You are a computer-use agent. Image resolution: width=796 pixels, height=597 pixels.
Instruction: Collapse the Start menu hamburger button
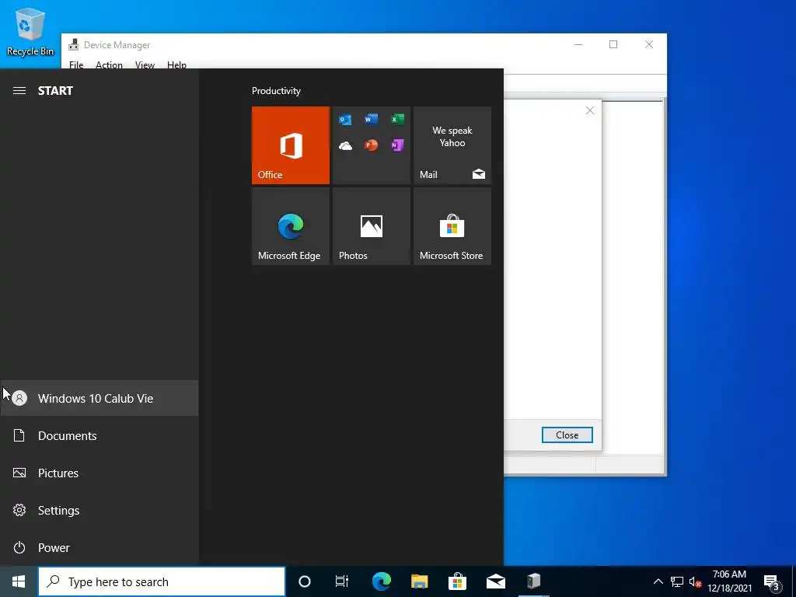19,91
